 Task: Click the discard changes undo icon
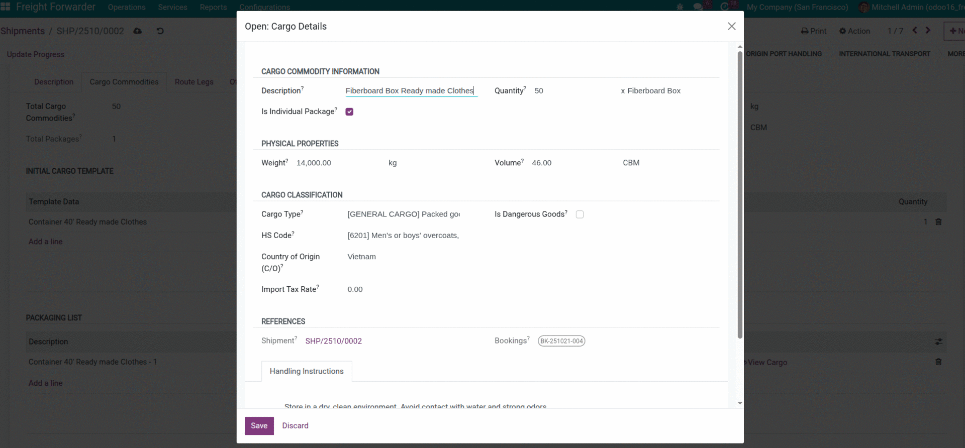[160, 31]
